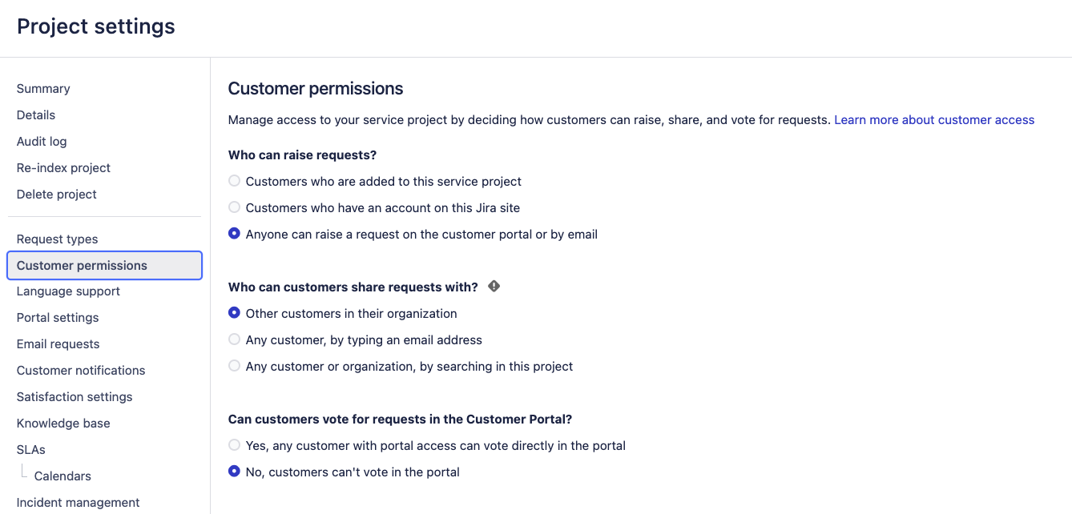1072x514 pixels.
Task: Click Delete project in the sidebar
Action: [x=57, y=195]
